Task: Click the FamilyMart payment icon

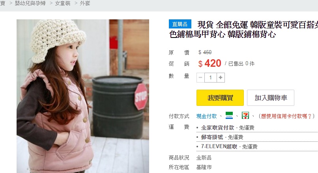Action: [229, 116]
